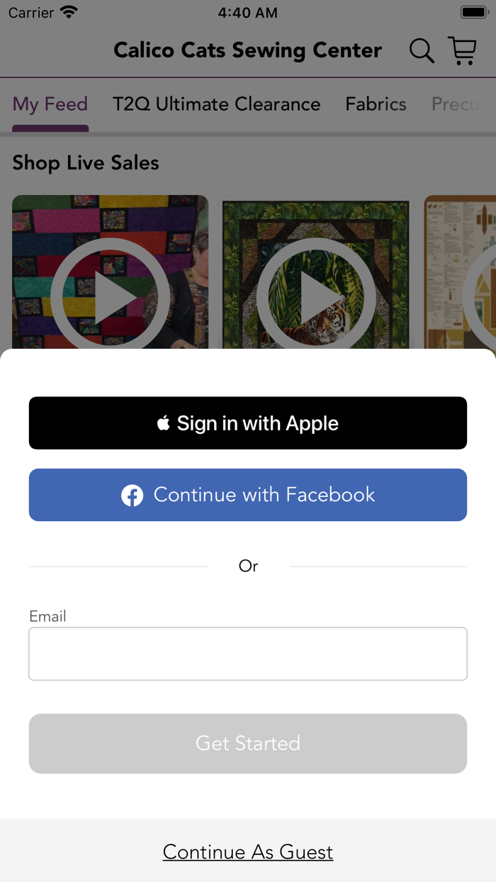
Task: Open the third partially visible live sale thumbnail
Action: point(460,272)
